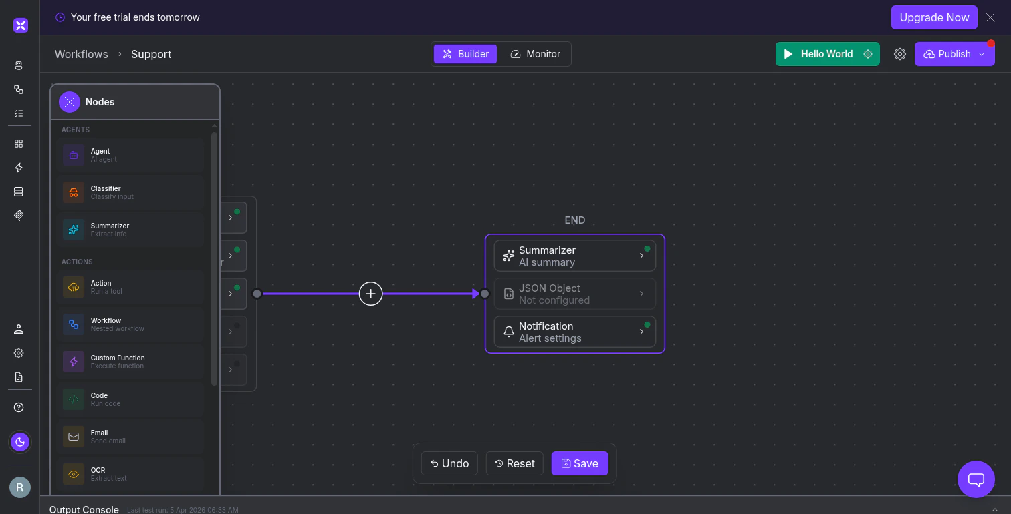Pick the Custom Function action node
The width and height of the screenshot is (1011, 514).
[x=130, y=362]
